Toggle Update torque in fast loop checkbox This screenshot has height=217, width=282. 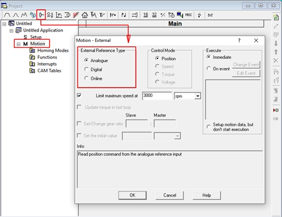pos(79,107)
